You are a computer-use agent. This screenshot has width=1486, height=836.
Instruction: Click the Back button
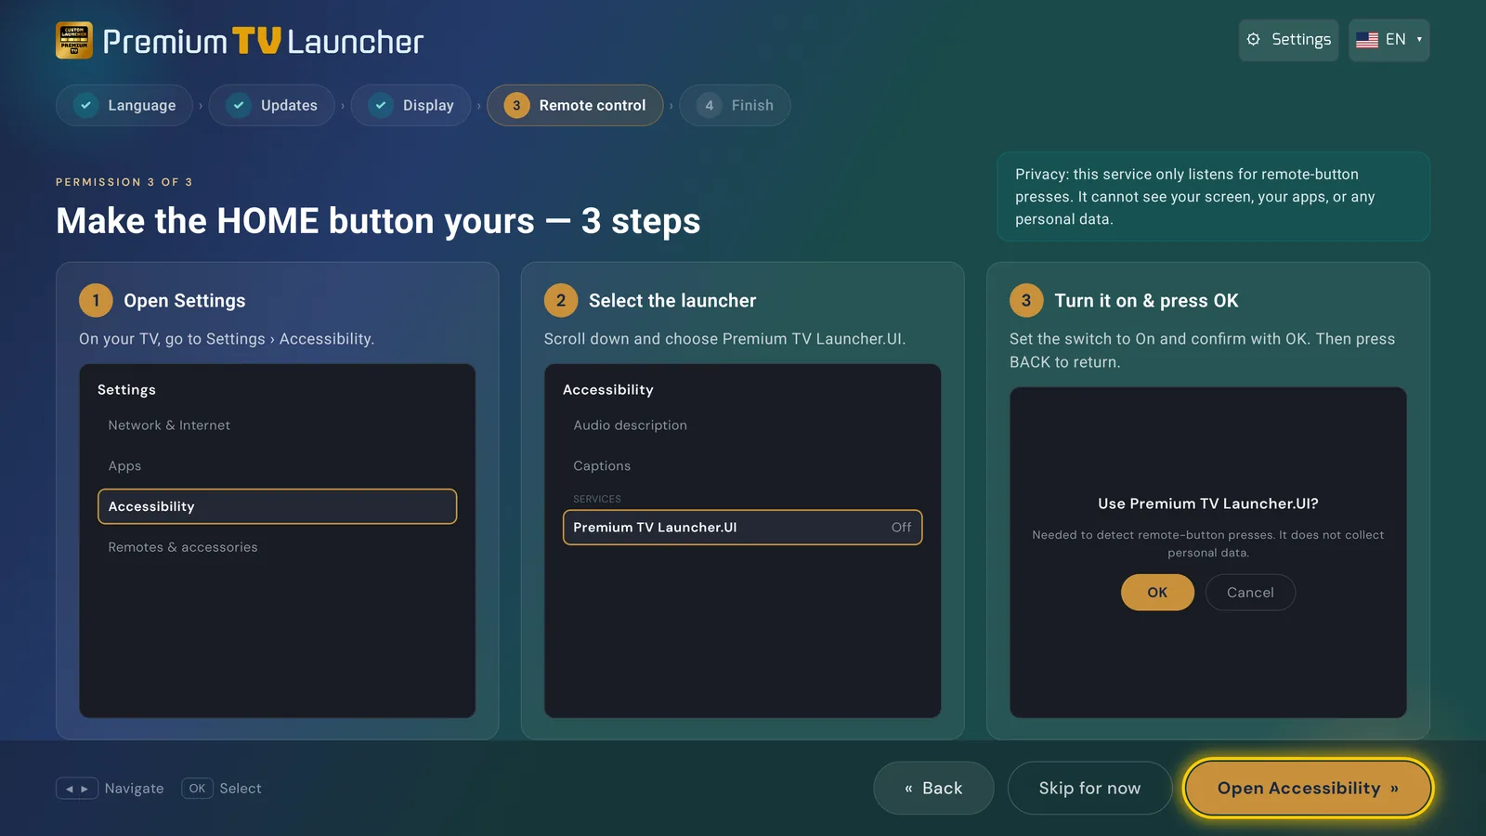933,788
